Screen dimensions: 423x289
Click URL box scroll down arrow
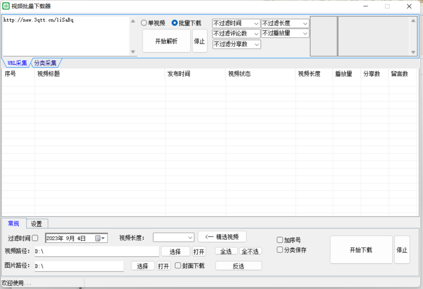click(133, 52)
